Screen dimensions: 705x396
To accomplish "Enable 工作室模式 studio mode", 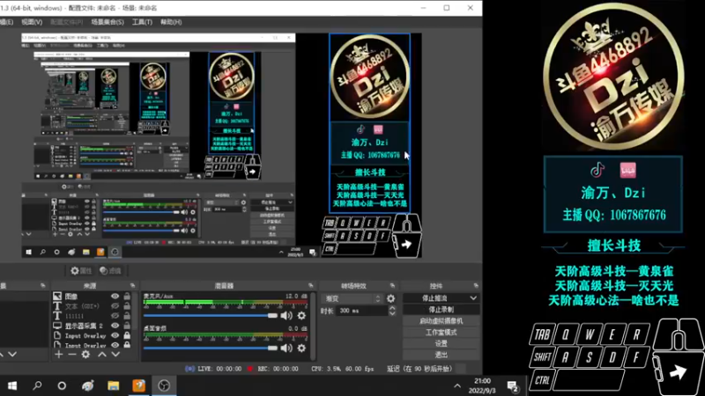I will 442,333.
